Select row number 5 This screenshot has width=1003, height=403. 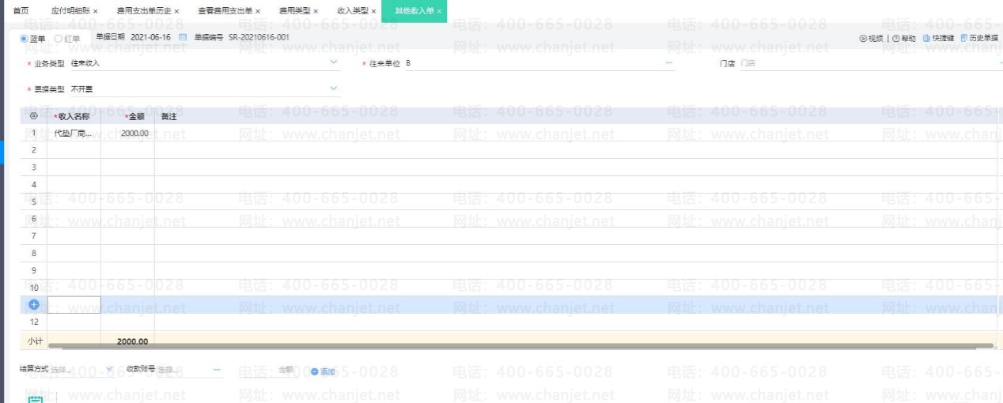(x=33, y=201)
